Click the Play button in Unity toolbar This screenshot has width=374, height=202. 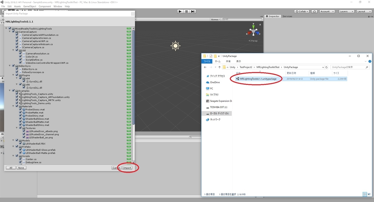click(x=180, y=11)
